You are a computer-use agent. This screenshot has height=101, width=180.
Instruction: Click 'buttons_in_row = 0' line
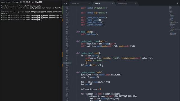coord(91,89)
